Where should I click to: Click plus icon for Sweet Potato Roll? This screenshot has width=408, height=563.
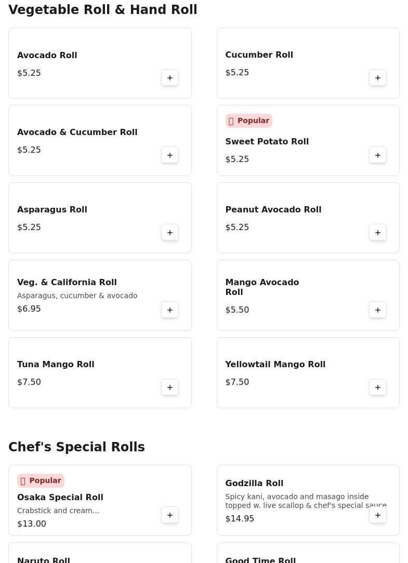click(x=377, y=155)
